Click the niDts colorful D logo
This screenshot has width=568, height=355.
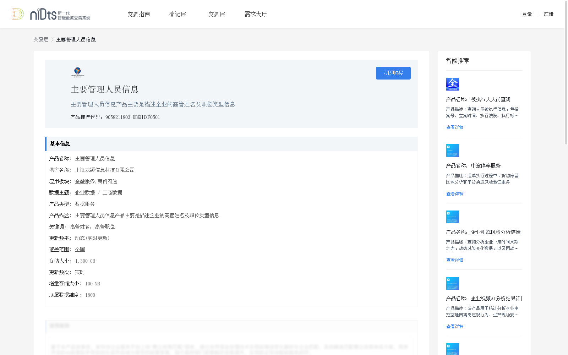pos(17,14)
